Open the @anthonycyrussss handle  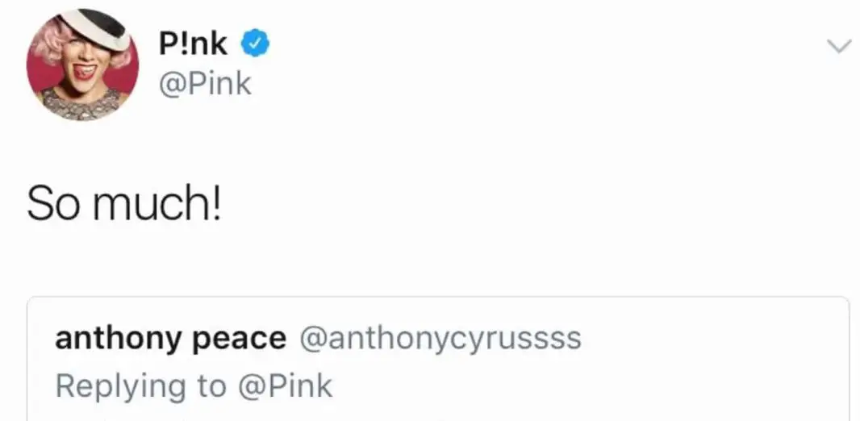tap(440, 339)
